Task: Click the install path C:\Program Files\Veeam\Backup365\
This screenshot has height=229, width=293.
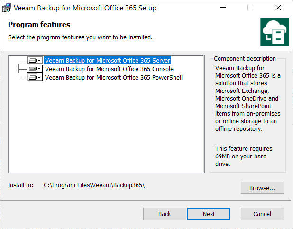Action: (x=94, y=185)
